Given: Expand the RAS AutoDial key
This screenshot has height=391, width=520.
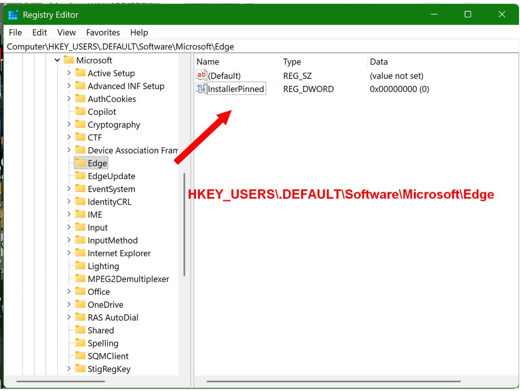Looking at the screenshot, I should 69,317.
